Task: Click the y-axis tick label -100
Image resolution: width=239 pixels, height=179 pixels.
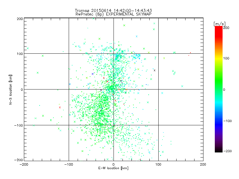Action: click(x=19, y=125)
